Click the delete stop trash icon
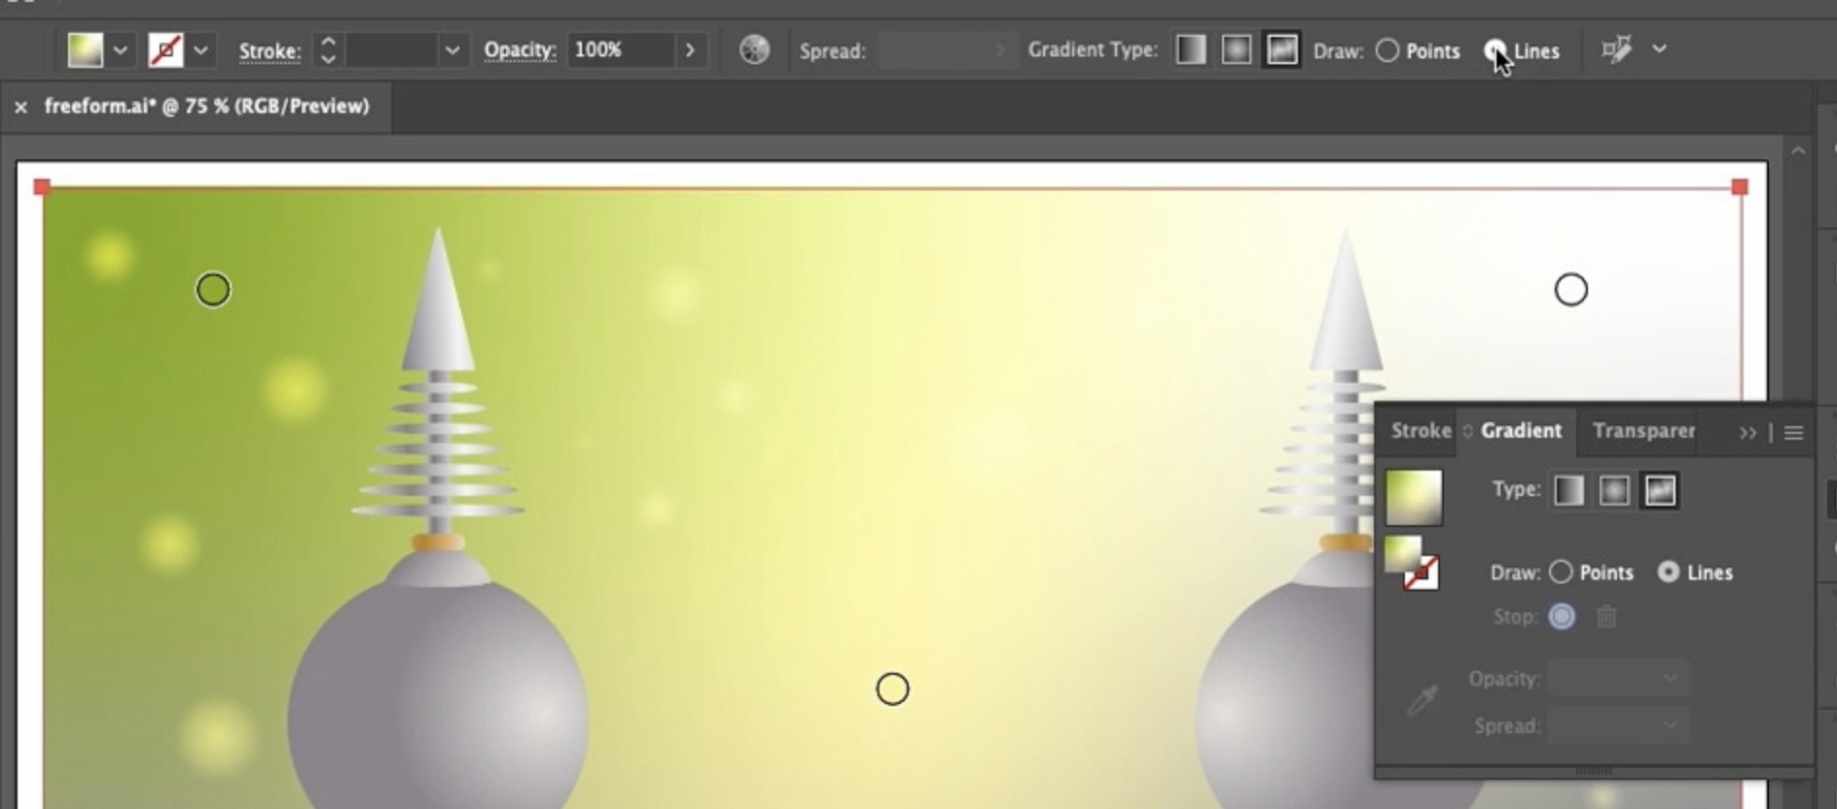Image resolution: width=1837 pixels, height=809 pixels. click(x=1606, y=616)
